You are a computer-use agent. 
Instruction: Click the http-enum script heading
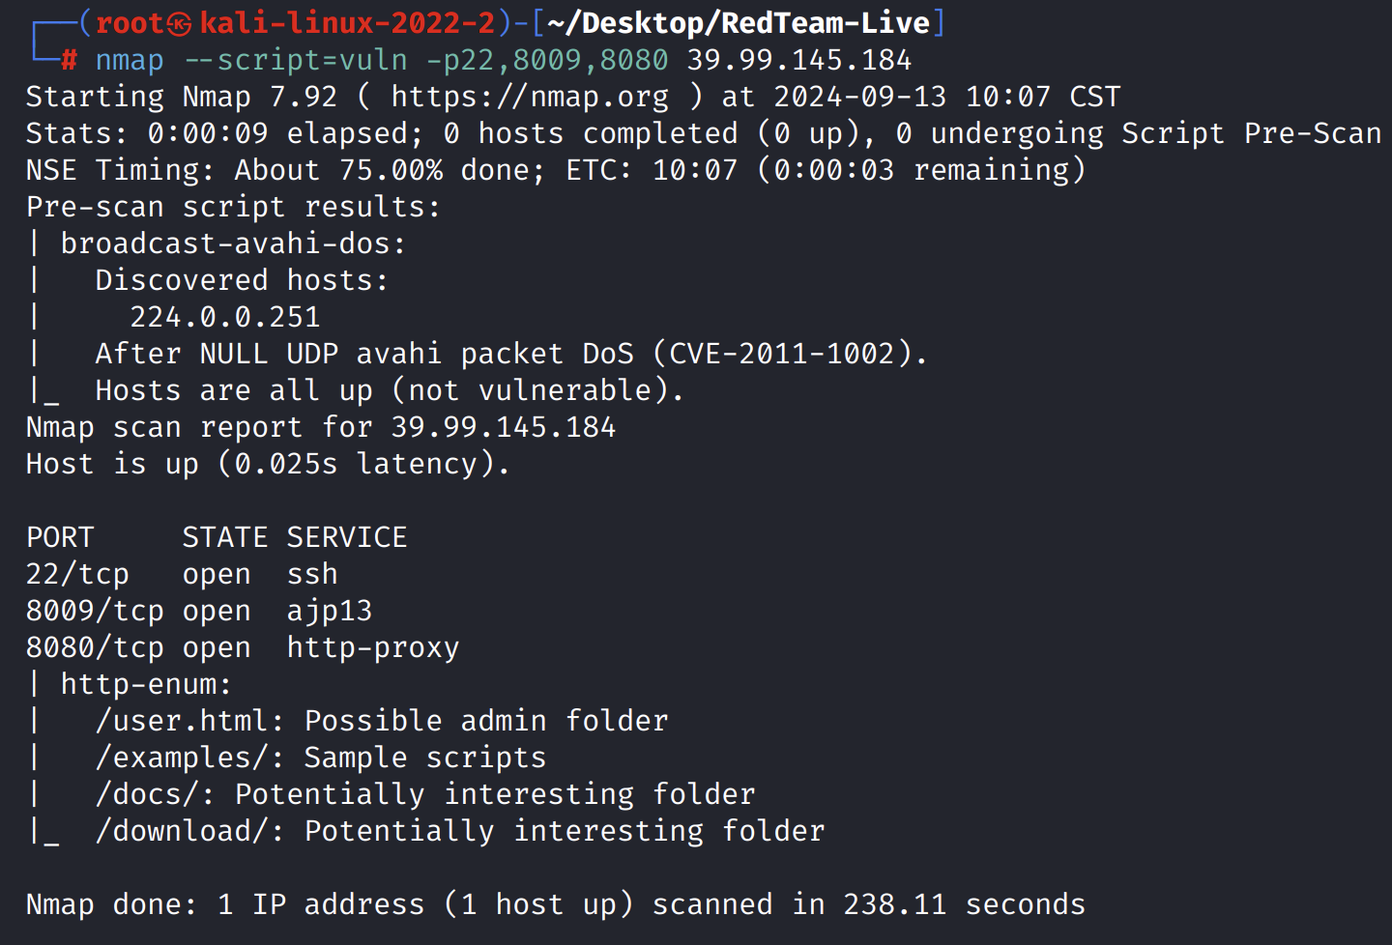(145, 684)
